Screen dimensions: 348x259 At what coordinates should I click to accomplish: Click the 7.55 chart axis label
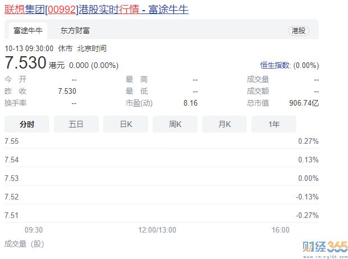(12, 141)
